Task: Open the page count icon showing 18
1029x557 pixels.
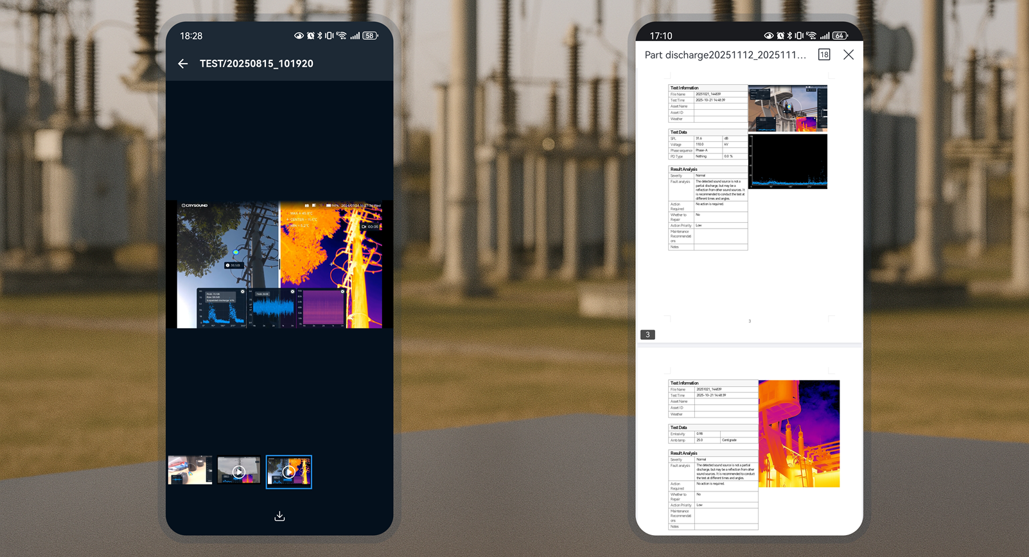Action: click(823, 55)
